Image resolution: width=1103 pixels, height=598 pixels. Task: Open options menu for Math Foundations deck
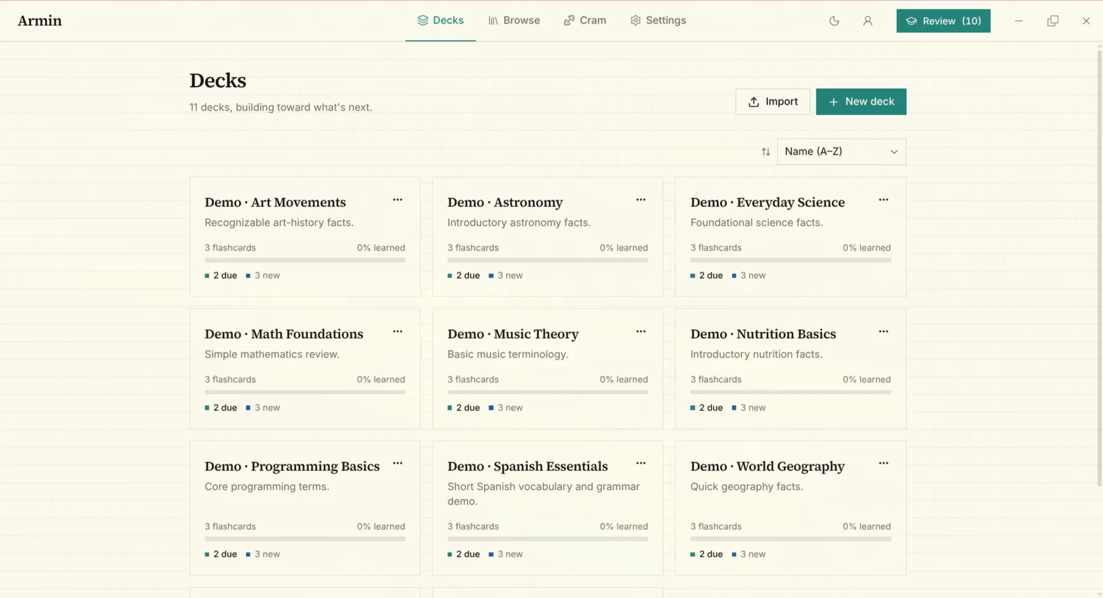coord(398,332)
